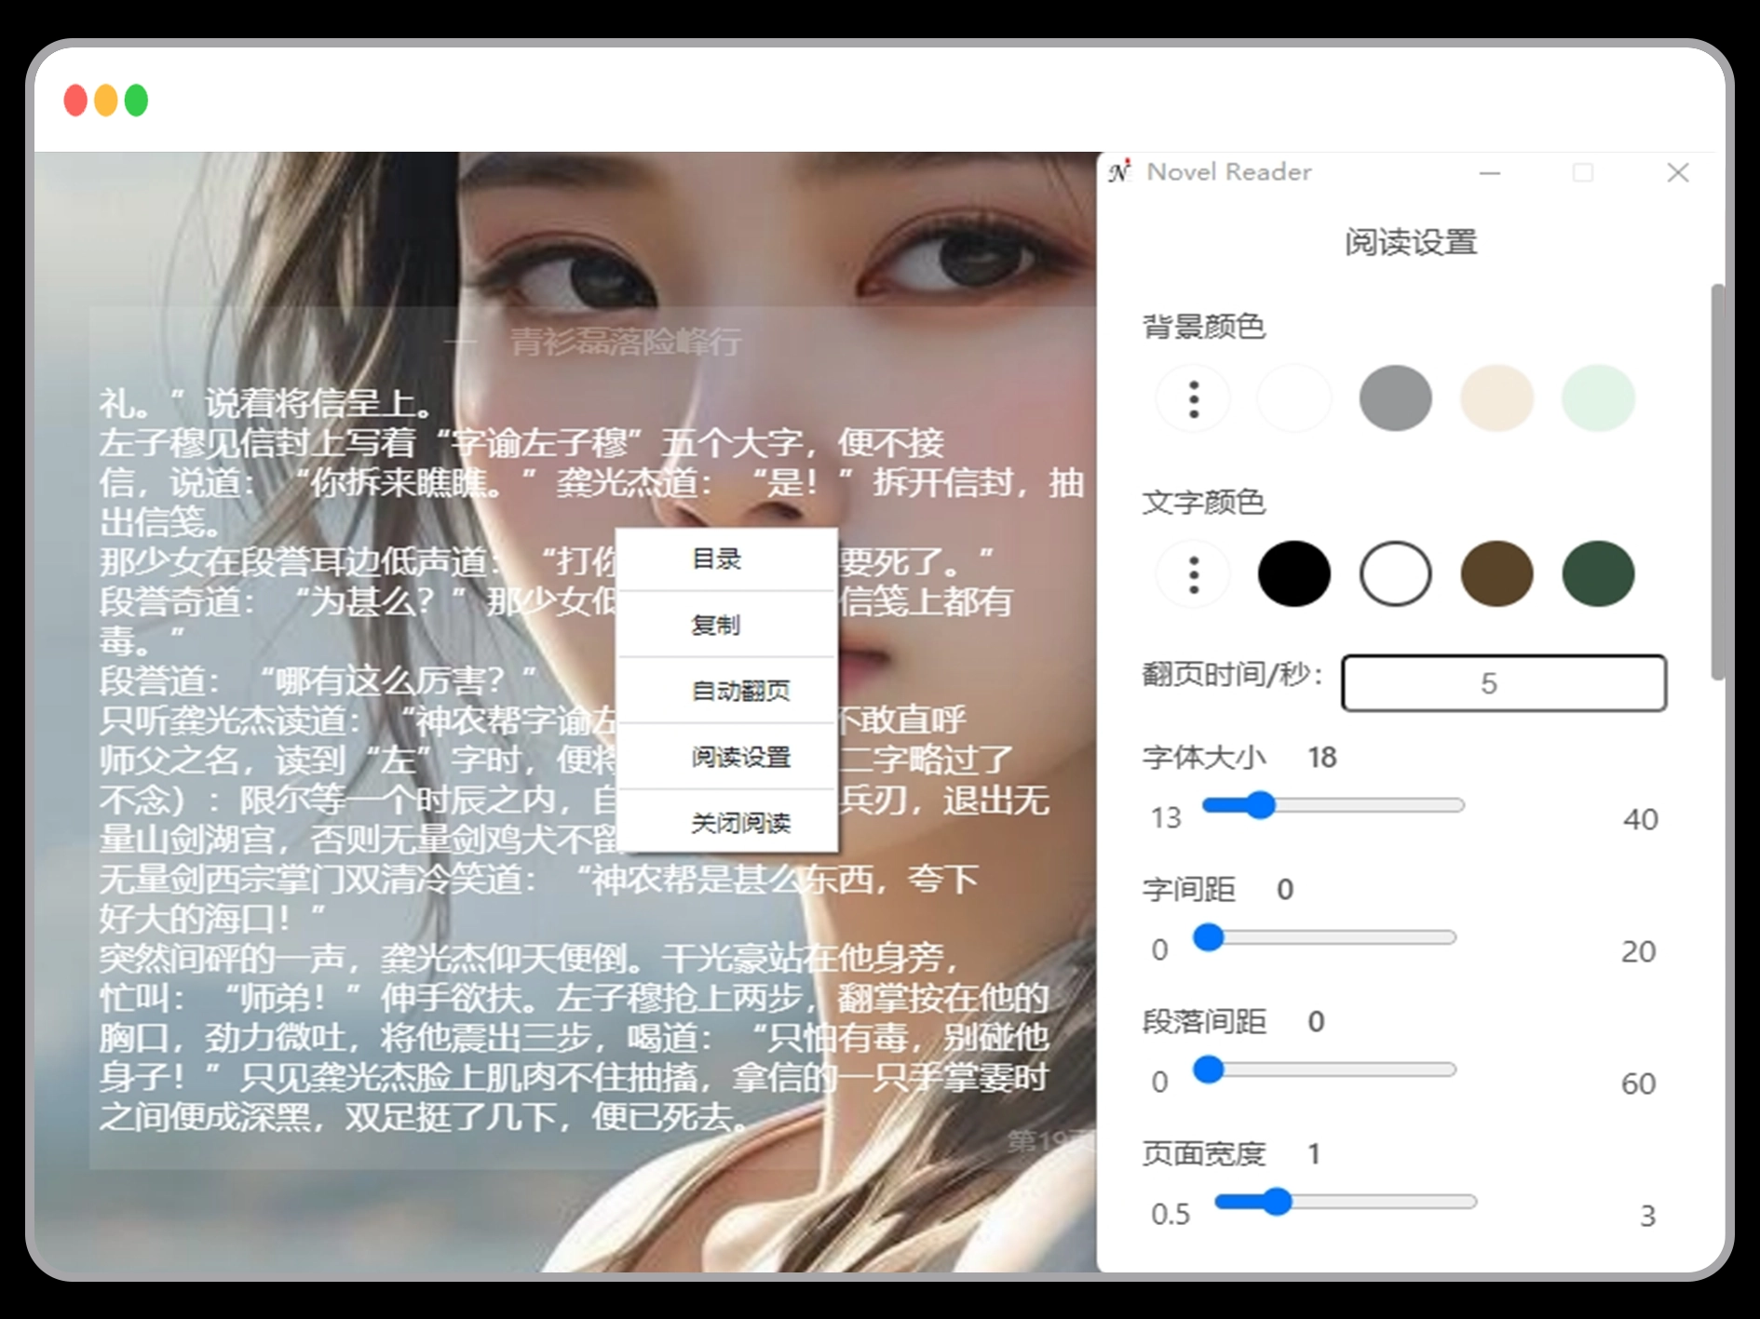Pick the gray background color swatch
Viewport: 1760px width, 1319px height.
[1395, 398]
